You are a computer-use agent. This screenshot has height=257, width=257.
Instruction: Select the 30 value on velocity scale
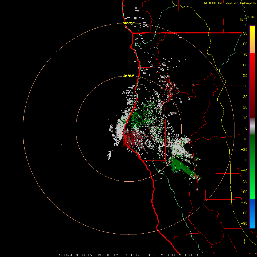coord(245,97)
